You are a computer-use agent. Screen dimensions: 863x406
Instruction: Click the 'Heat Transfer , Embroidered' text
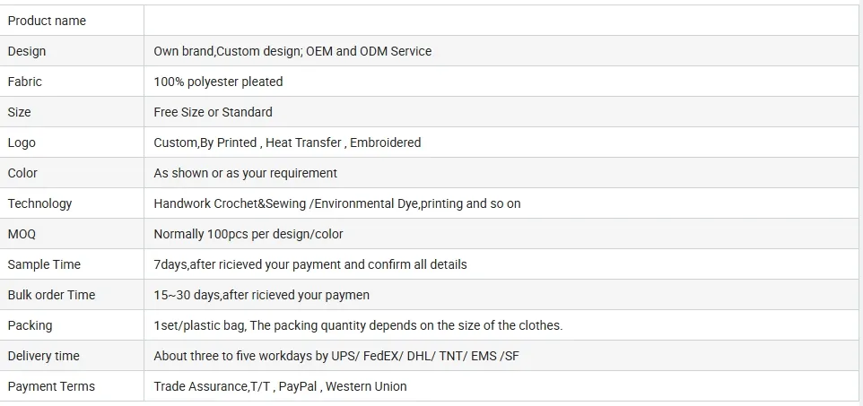343,143
